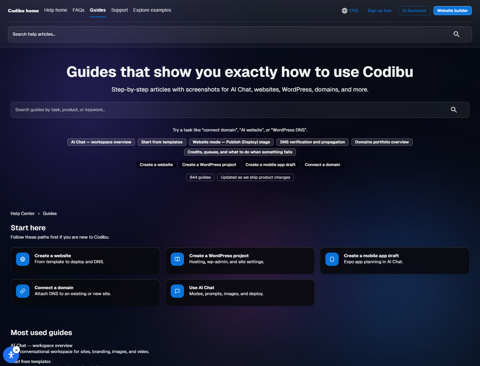Close the accessibility widget with the X
This screenshot has width=480, height=366.
tap(16, 350)
